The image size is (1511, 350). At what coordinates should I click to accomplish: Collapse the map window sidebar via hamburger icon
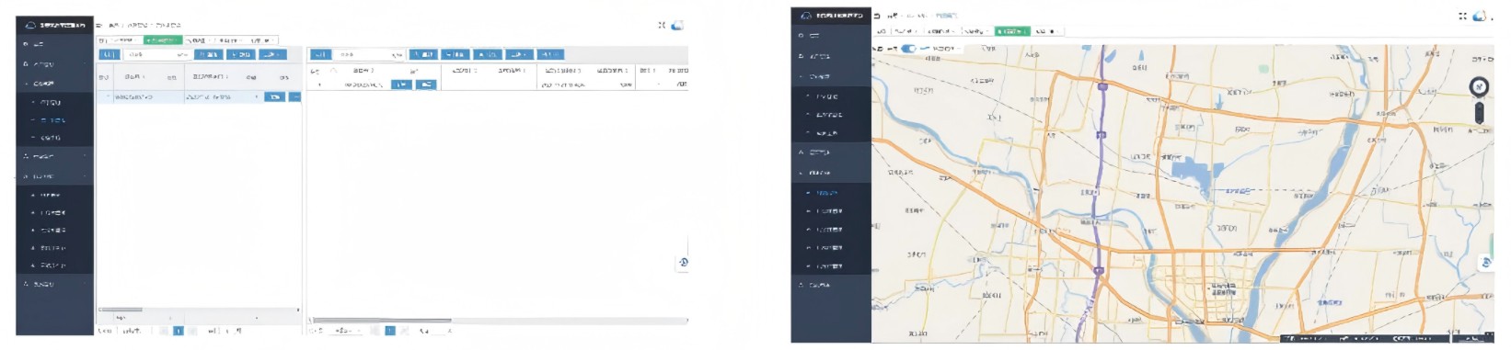point(877,16)
